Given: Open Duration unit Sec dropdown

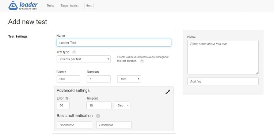Looking at the screenshot, I should (129, 79).
